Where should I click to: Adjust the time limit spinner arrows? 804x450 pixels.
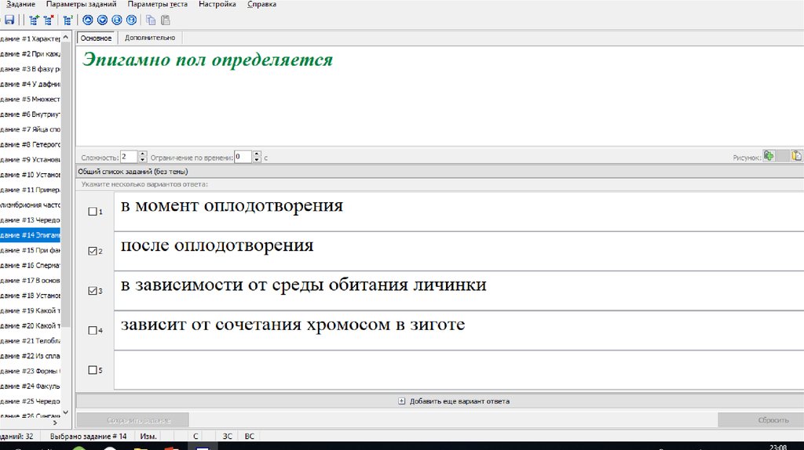[258, 157]
